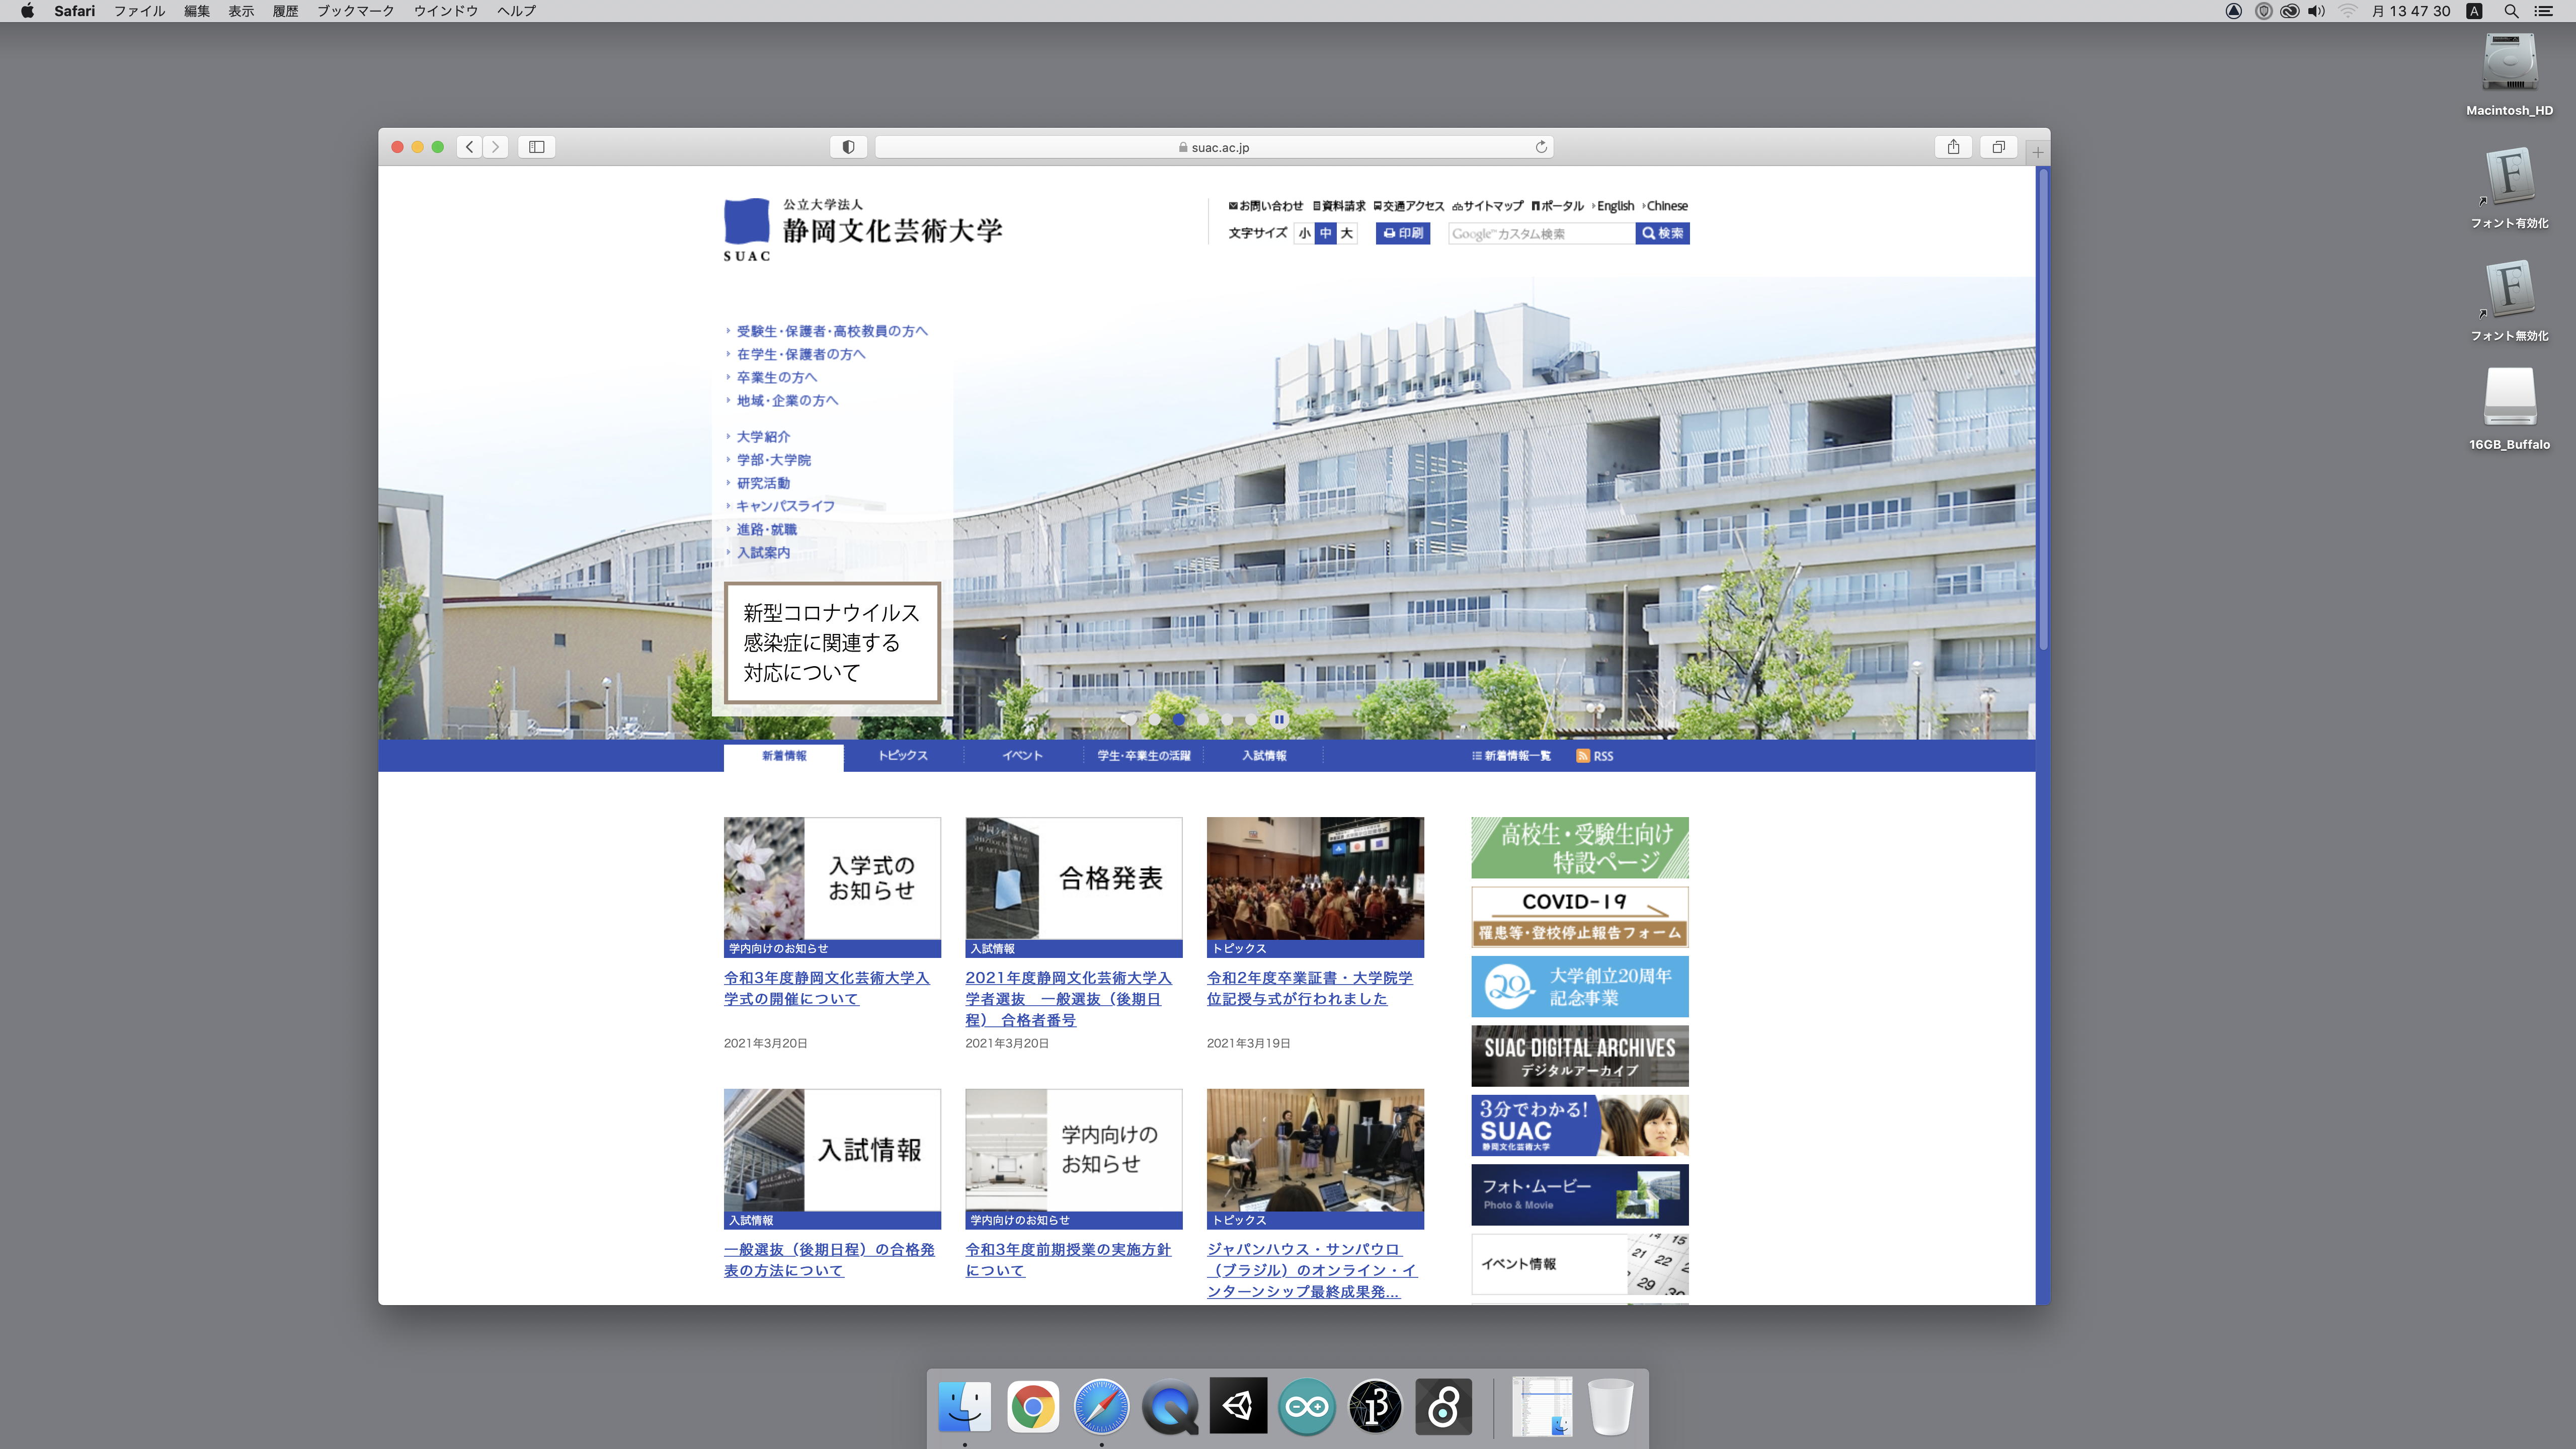
Task: Set font size to 大 (large)
Action: coord(1347,233)
